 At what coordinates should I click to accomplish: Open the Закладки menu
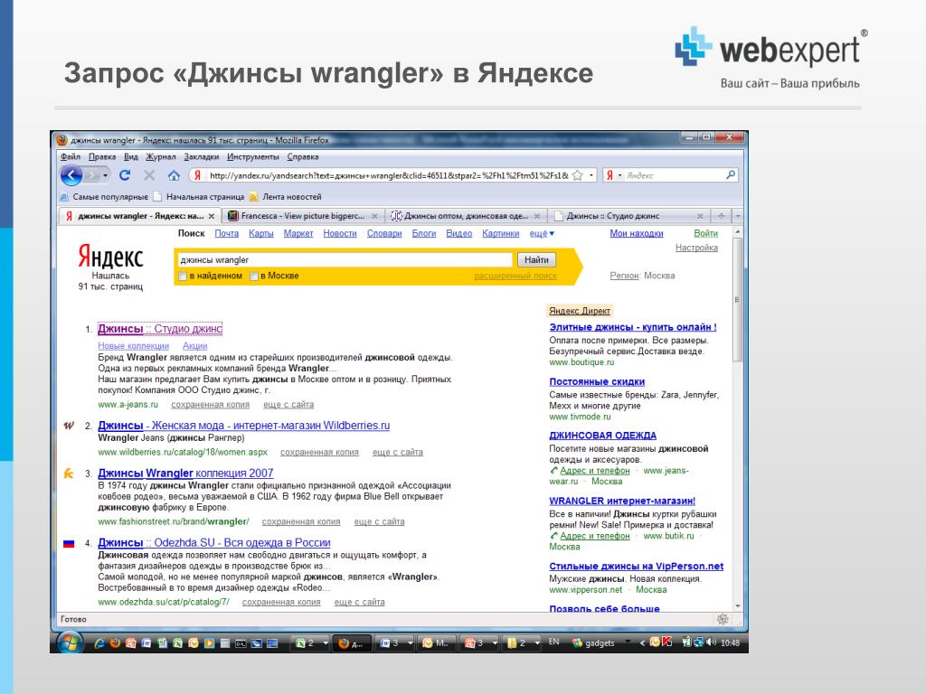pos(202,157)
